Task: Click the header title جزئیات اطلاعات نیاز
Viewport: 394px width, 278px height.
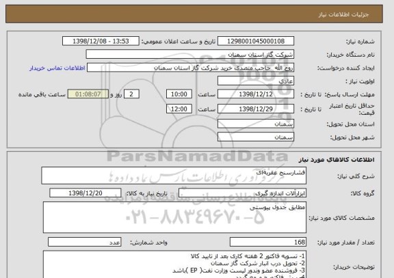Action: tap(343, 14)
